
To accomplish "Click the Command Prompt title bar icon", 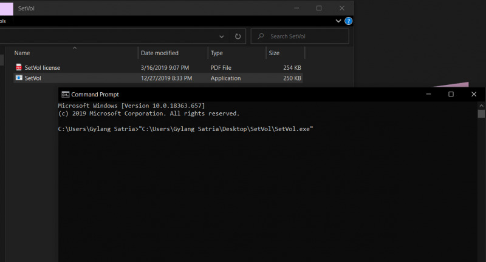I will tap(65, 95).
